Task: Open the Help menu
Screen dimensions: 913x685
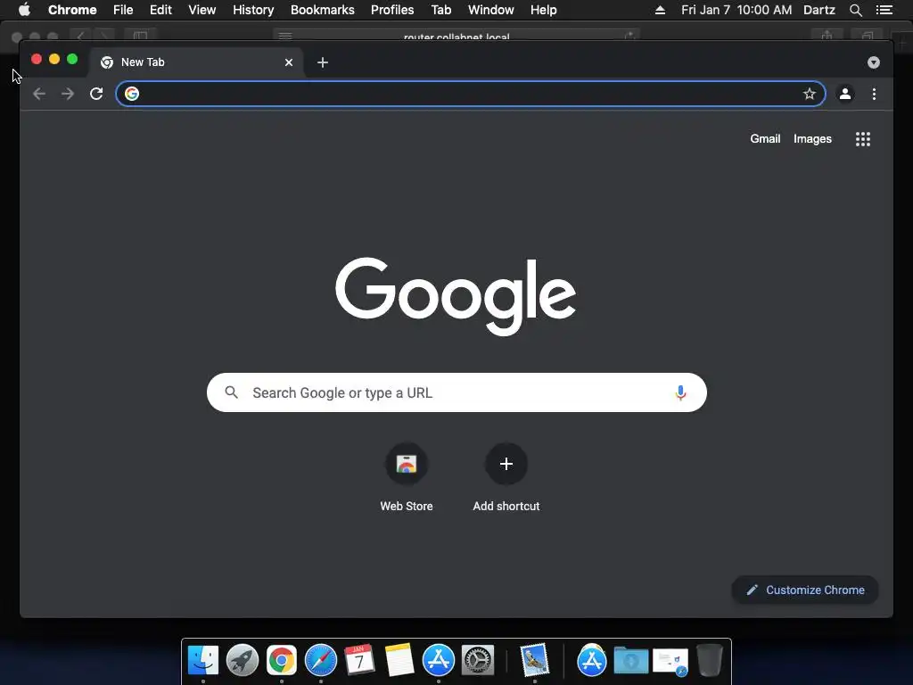Action: pos(543,10)
